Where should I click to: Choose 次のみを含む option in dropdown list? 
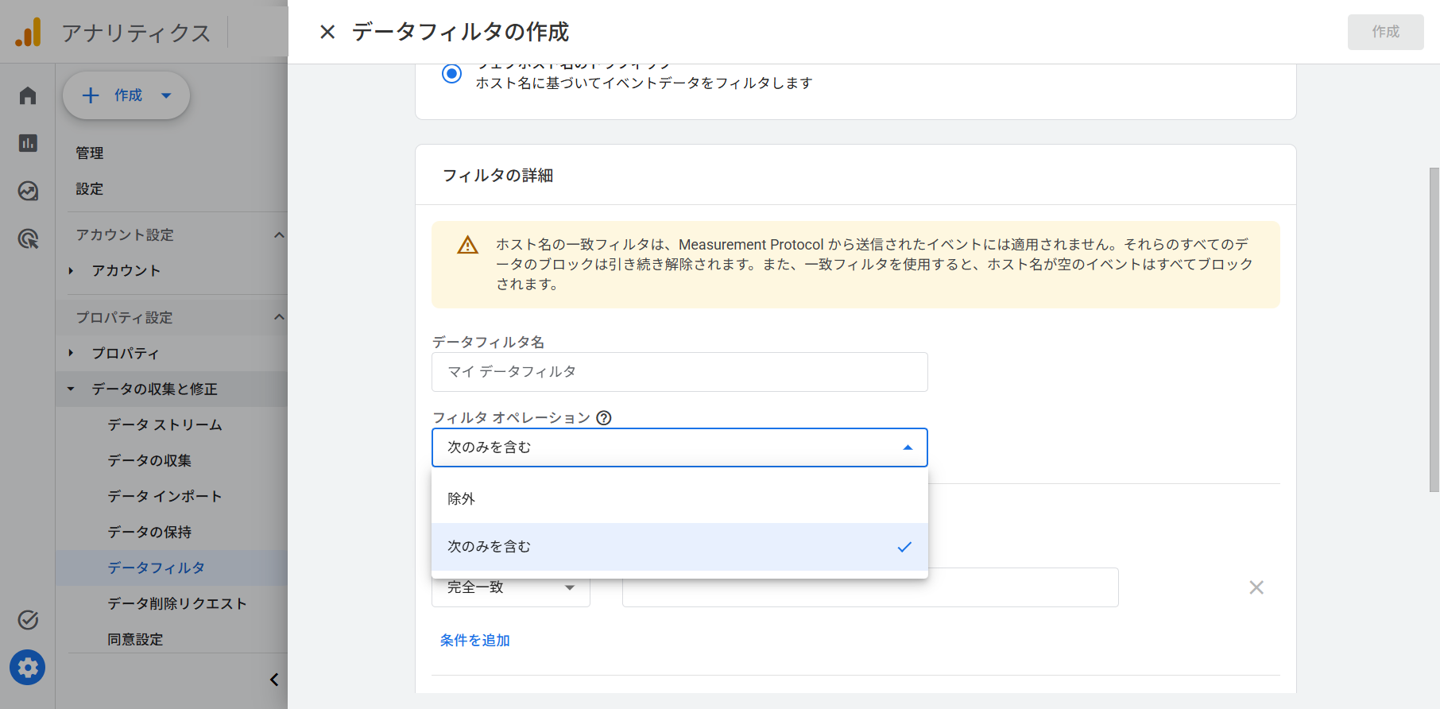pos(679,547)
